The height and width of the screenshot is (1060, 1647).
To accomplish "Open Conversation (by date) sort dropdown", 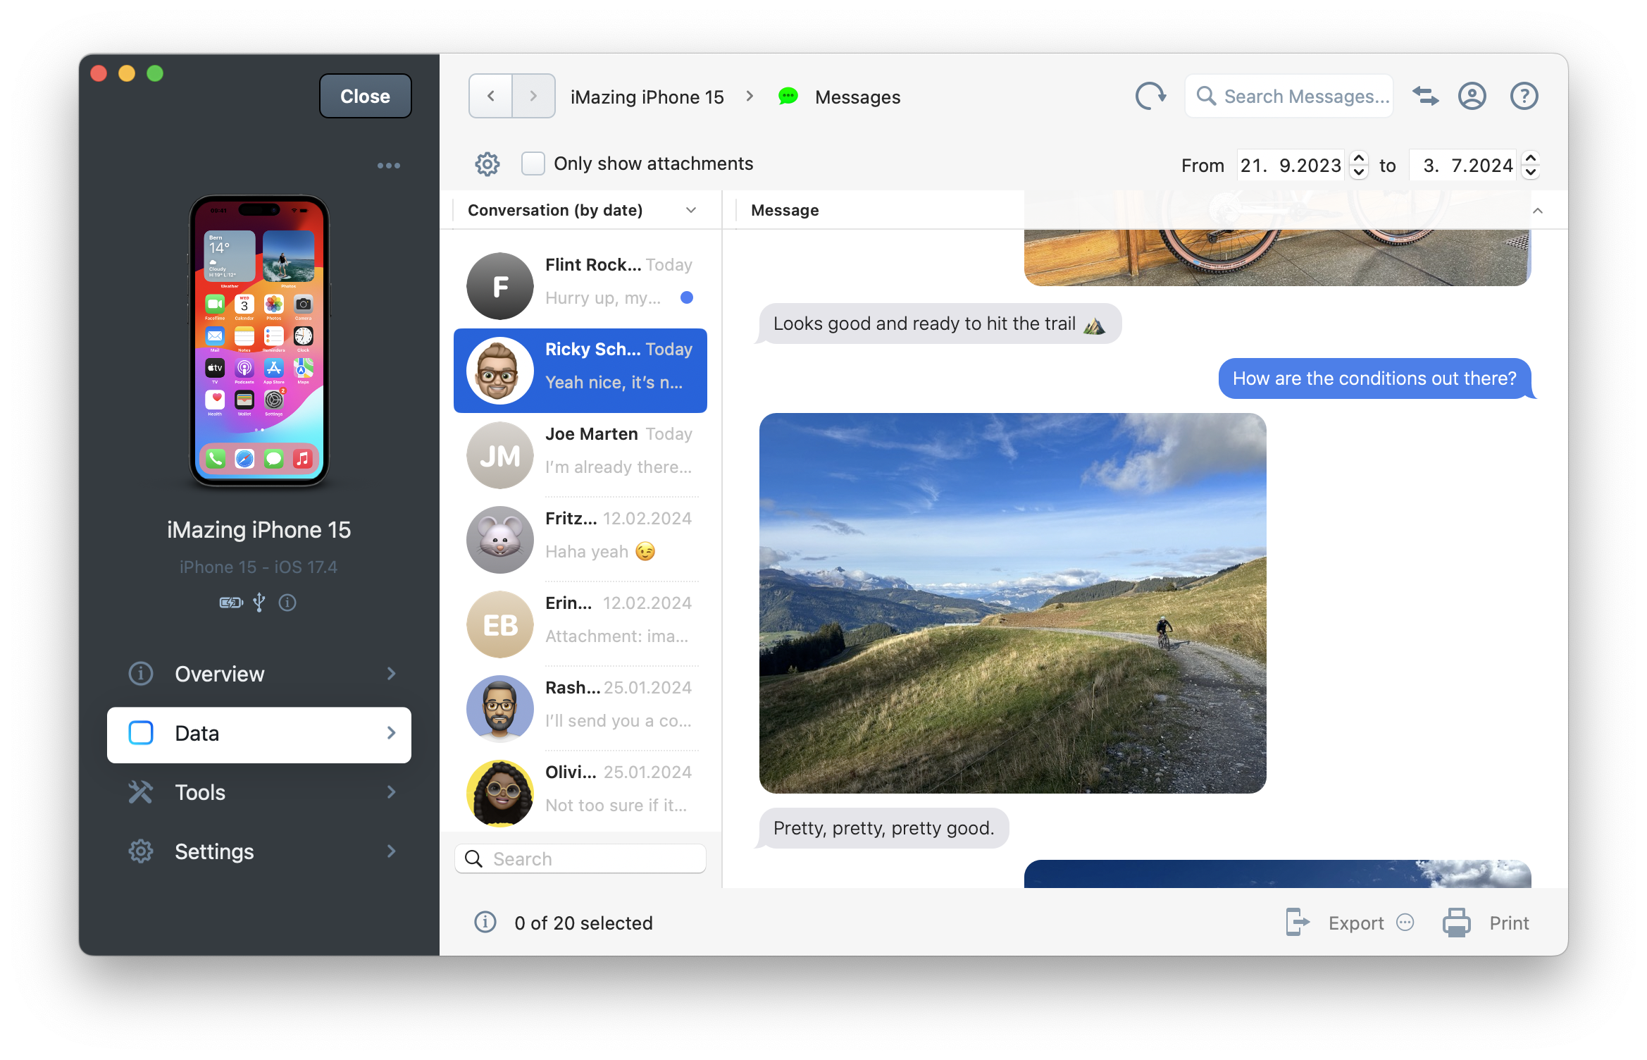I will [x=691, y=210].
